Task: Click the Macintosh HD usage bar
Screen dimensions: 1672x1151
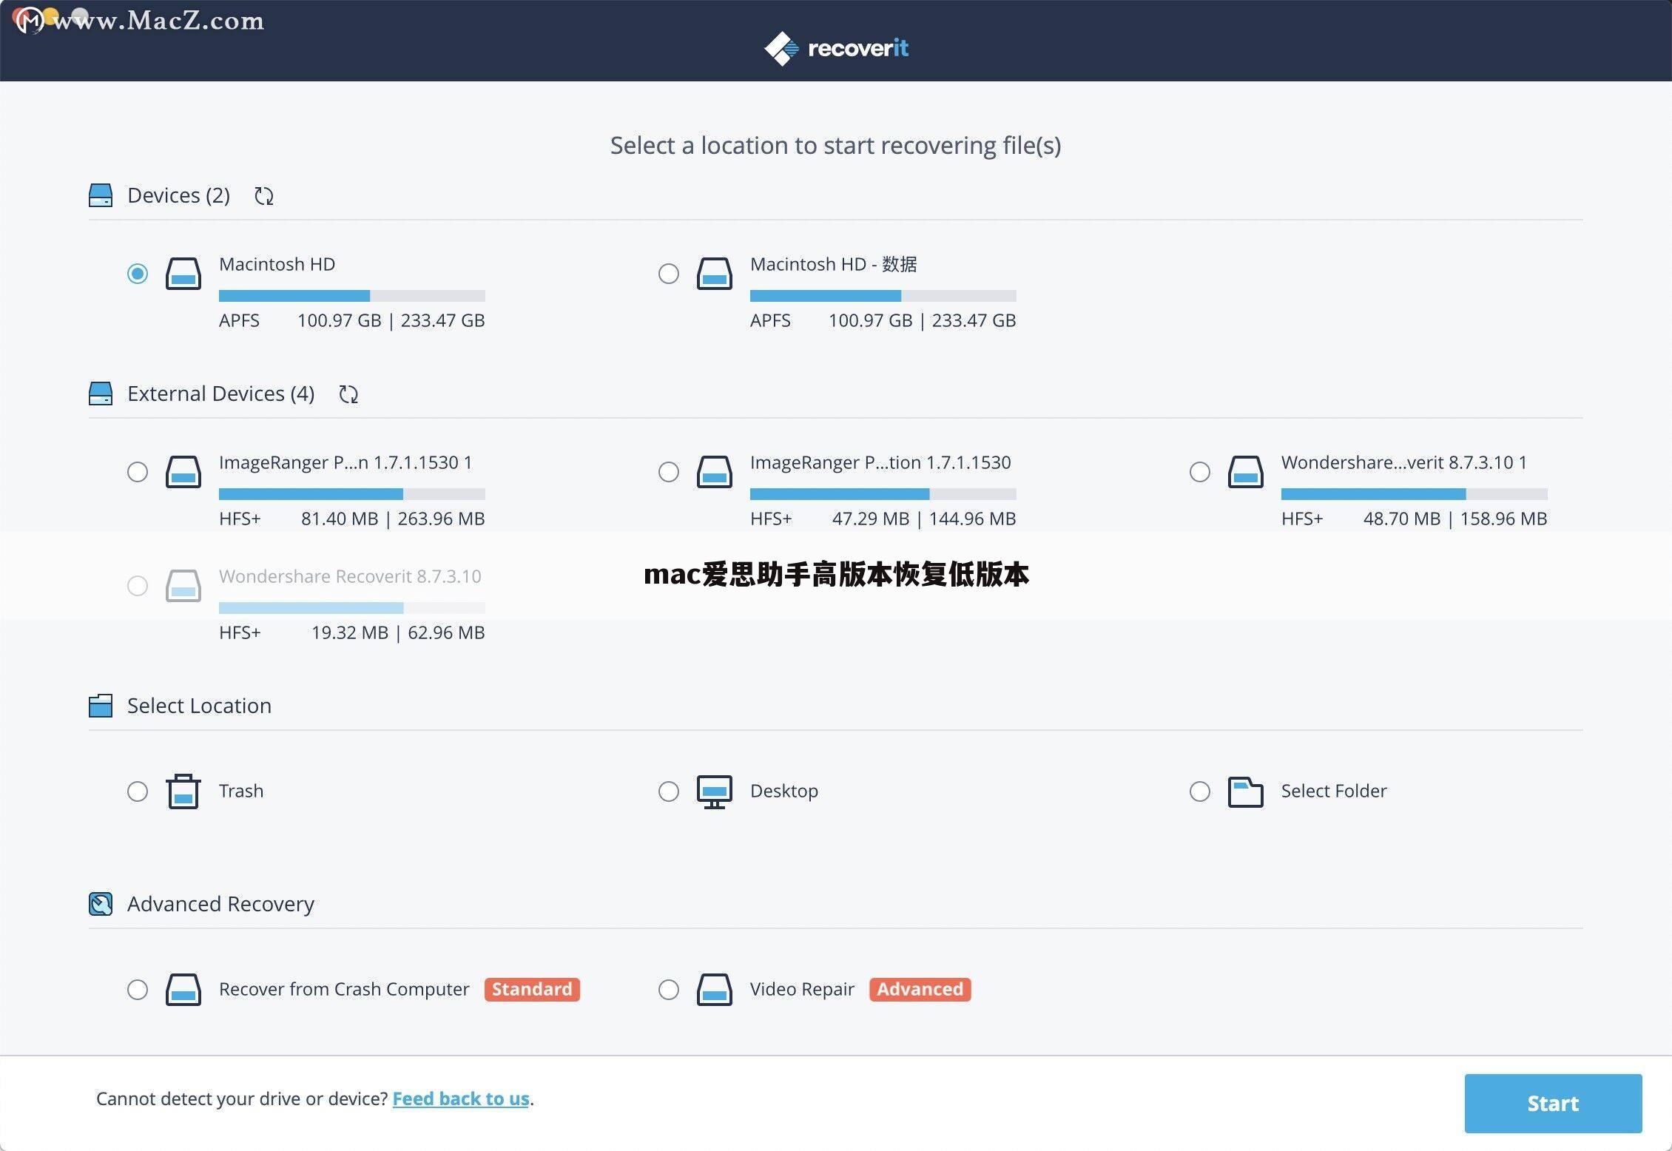Action: tap(352, 296)
